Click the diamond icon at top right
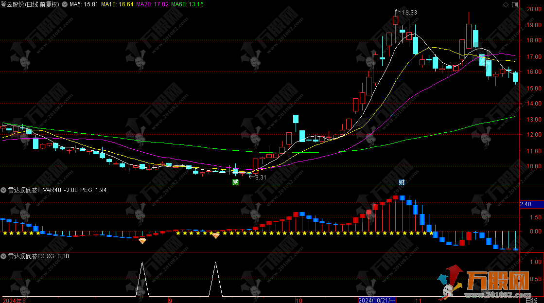Image resolution: width=544 pixels, height=303 pixels. pyautogui.click(x=506, y=4)
